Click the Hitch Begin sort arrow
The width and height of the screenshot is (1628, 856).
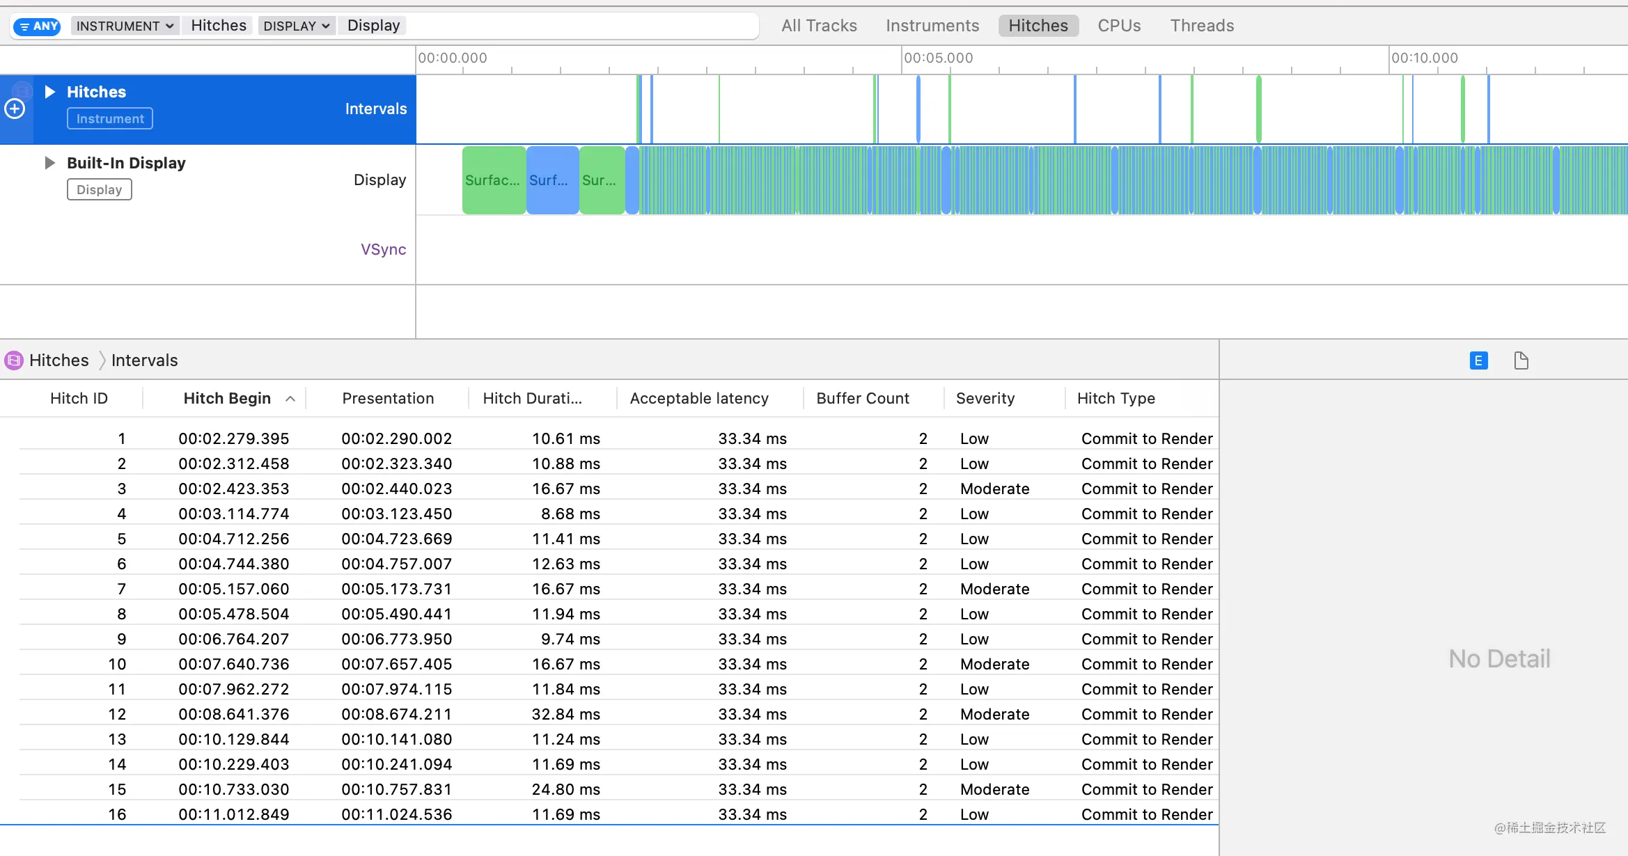[290, 399]
